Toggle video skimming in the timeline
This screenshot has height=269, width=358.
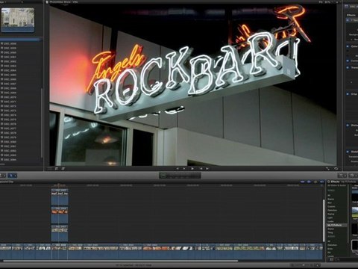[303, 182]
